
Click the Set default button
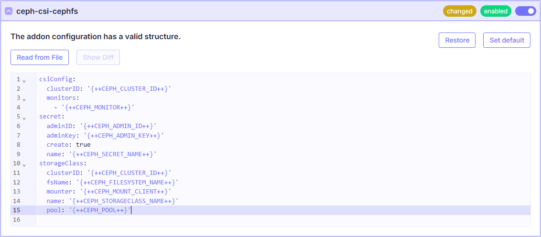[507, 40]
